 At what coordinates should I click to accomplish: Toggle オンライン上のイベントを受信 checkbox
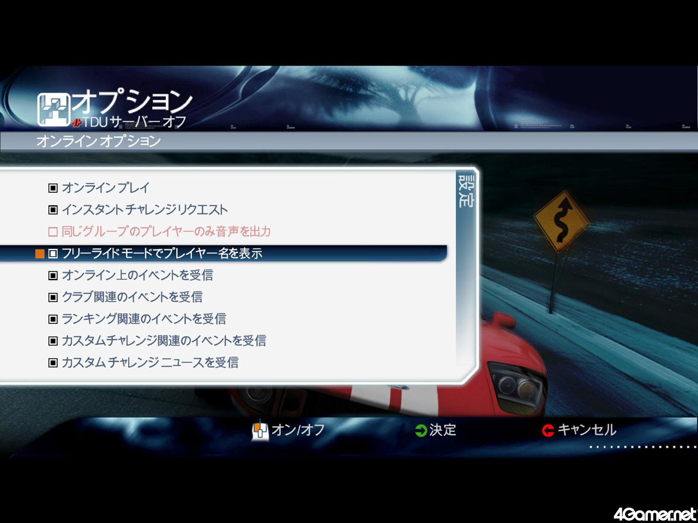(53, 275)
